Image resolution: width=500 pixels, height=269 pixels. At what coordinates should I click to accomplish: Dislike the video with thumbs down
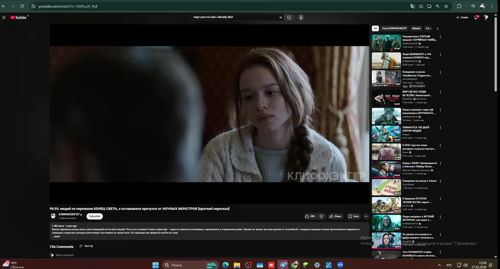coord(321,216)
